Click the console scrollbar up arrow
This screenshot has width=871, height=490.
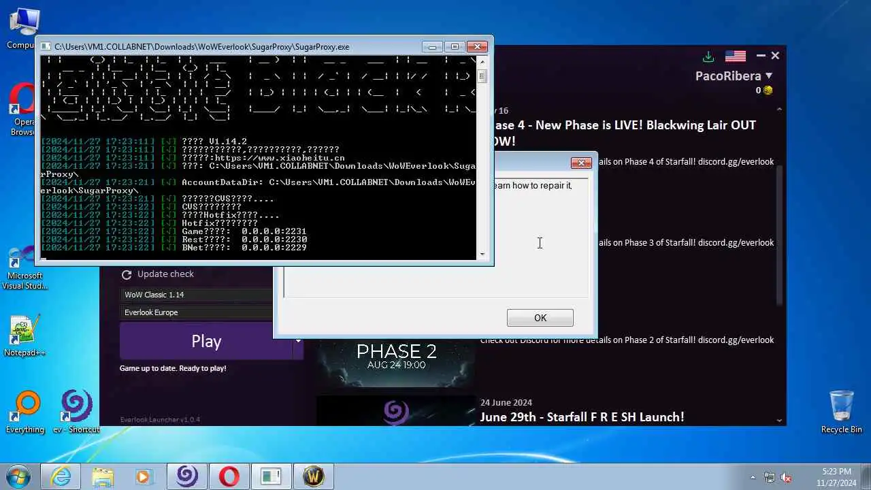(482, 61)
